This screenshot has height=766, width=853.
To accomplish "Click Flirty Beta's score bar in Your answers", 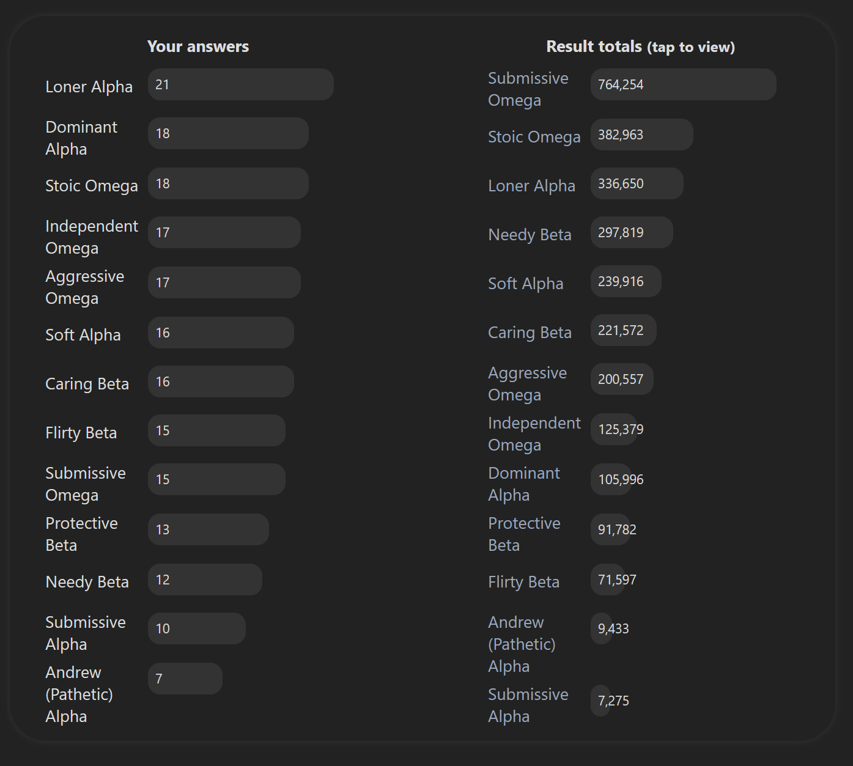I will pos(216,430).
